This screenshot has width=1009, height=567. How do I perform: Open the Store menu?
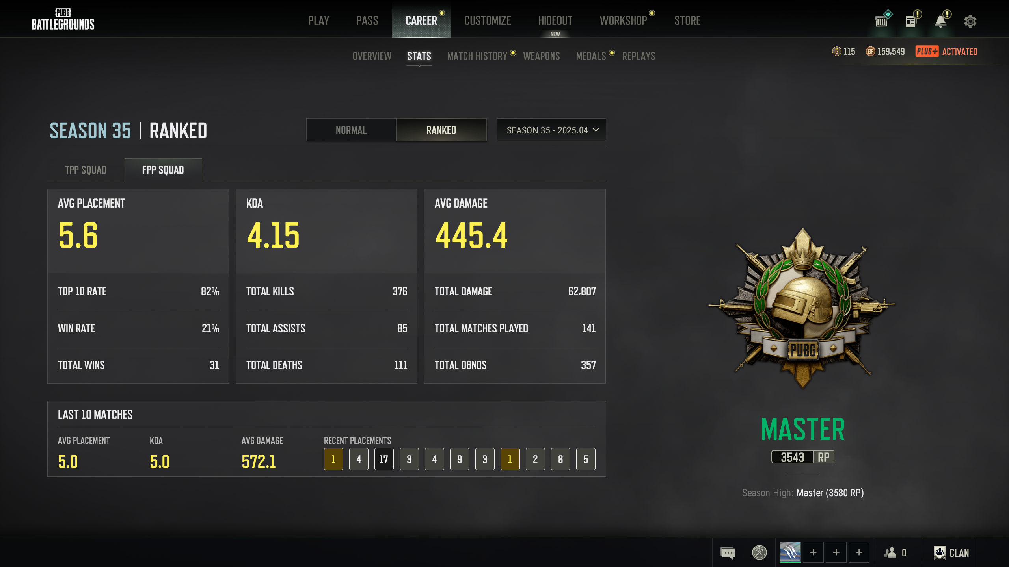click(x=687, y=20)
